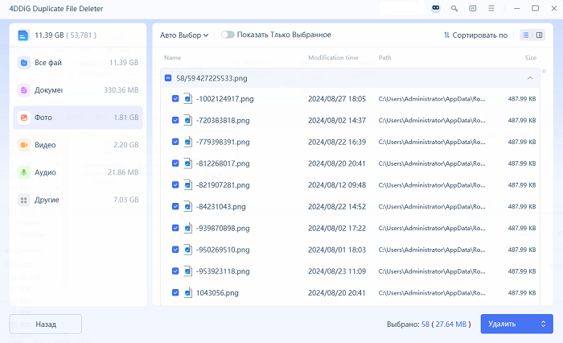Toggle the group checkbox for 58/59 427225533.png
Viewport: 563px width, 343px height.
click(167, 78)
